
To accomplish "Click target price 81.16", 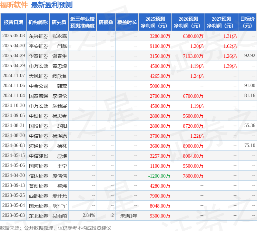I will (250, 96).
